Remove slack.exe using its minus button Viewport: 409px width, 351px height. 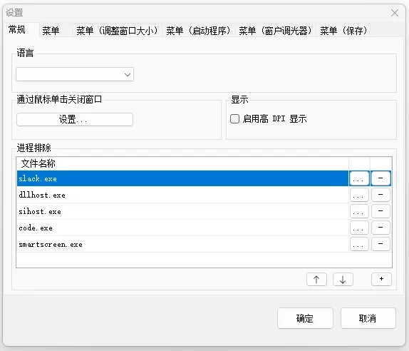coord(380,178)
